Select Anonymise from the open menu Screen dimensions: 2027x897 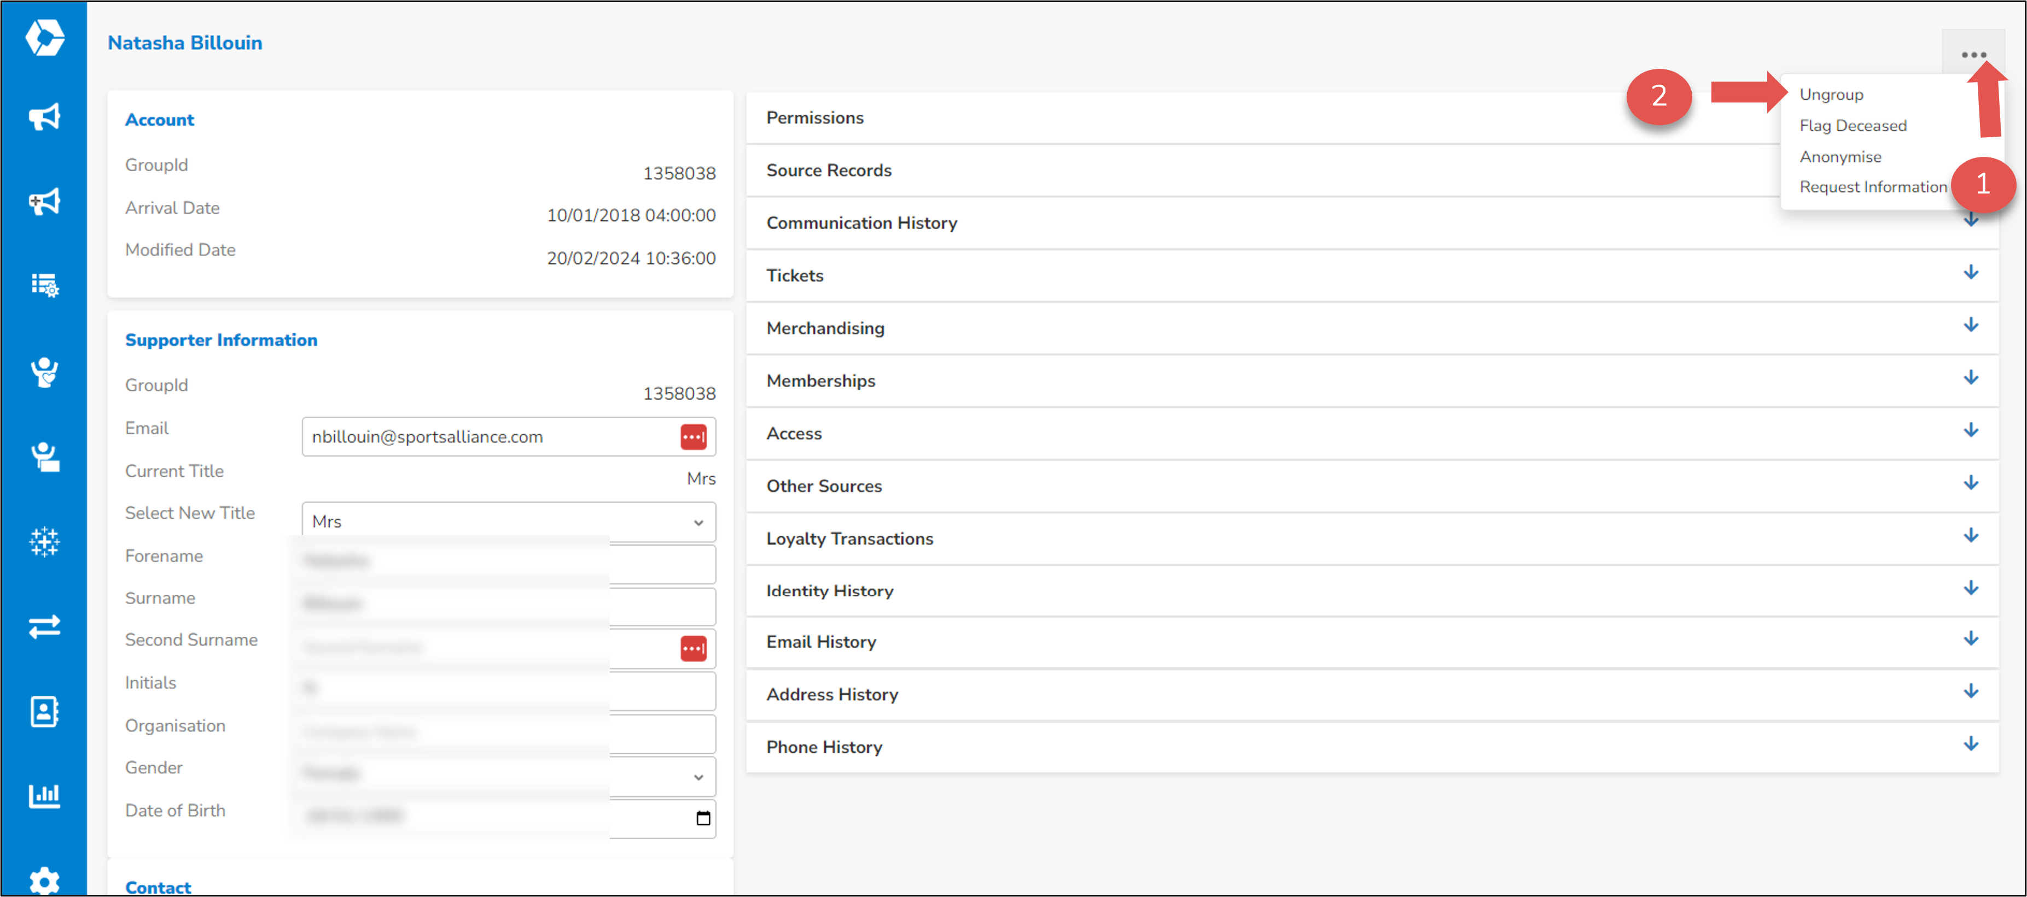pos(1840,156)
